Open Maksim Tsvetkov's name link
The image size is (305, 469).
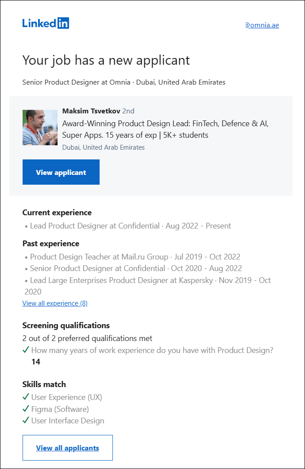click(91, 111)
